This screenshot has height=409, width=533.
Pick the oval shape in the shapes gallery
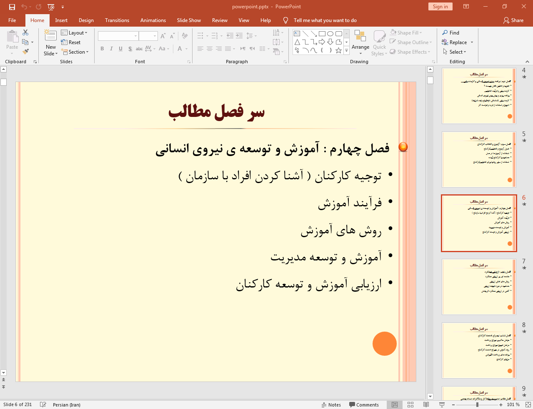330,34
